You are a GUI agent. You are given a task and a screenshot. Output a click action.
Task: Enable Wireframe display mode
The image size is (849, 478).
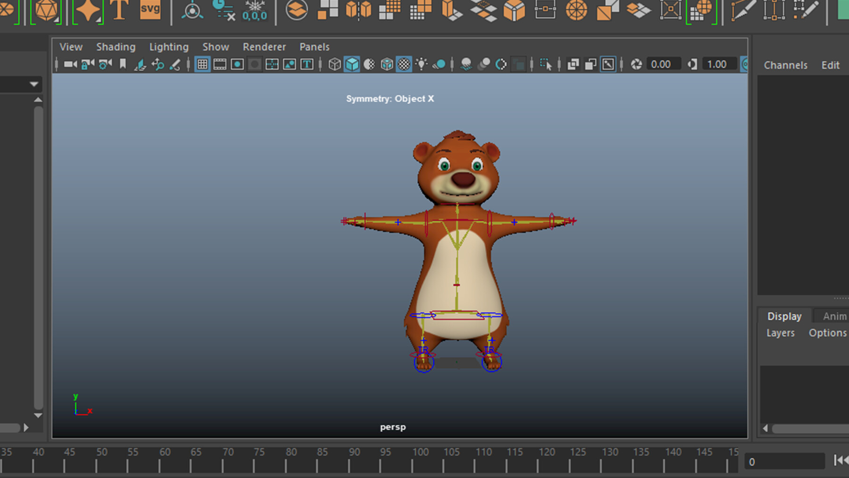pyautogui.click(x=334, y=64)
